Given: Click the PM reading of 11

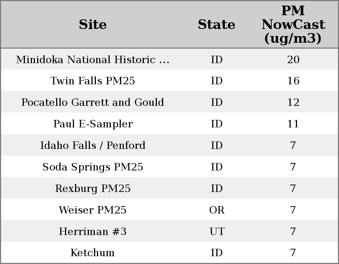Looking at the screenshot, I should click(x=293, y=124).
